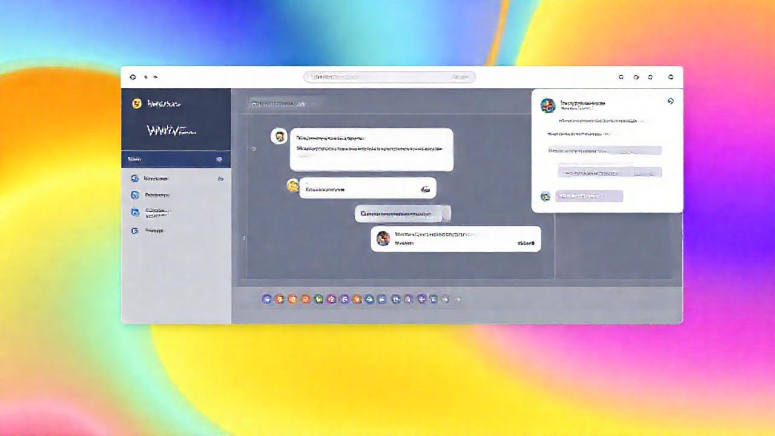775x436 pixels.
Task: Click the profile picture at the popup panel's top
Action: point(548,105)
